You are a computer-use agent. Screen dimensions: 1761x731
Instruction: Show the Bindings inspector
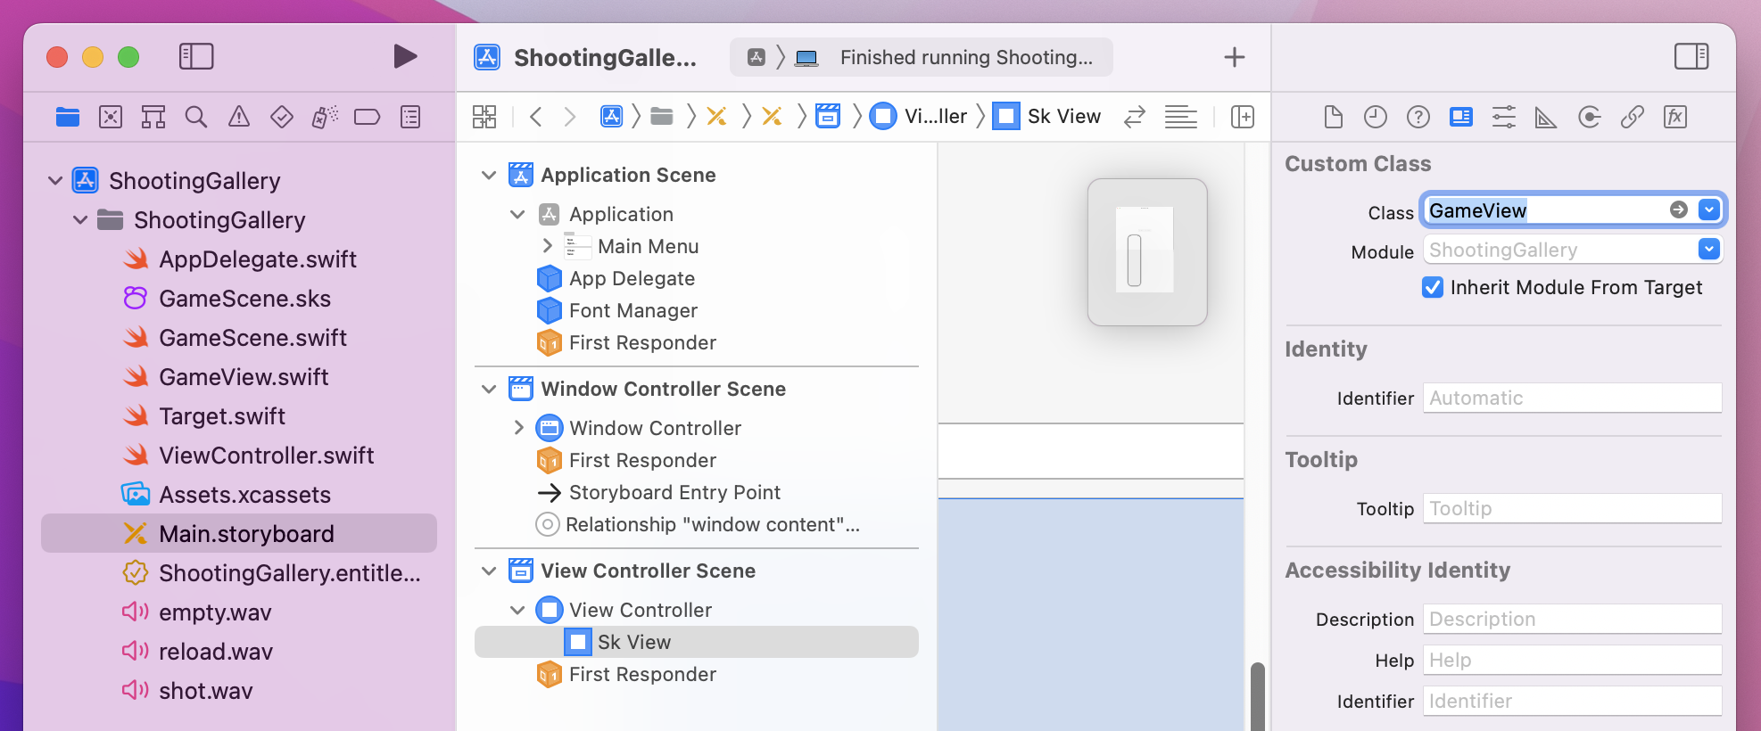[1633, 117]
